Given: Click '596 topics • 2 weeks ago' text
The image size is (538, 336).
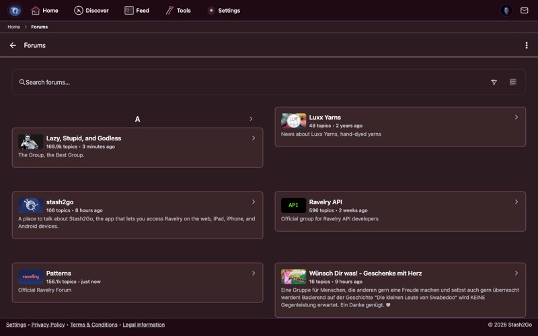Looking at the screenshot, I should coord(338,210).
